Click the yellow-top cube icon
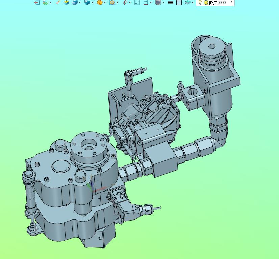279x259 pixels. [x=66, y=2]
